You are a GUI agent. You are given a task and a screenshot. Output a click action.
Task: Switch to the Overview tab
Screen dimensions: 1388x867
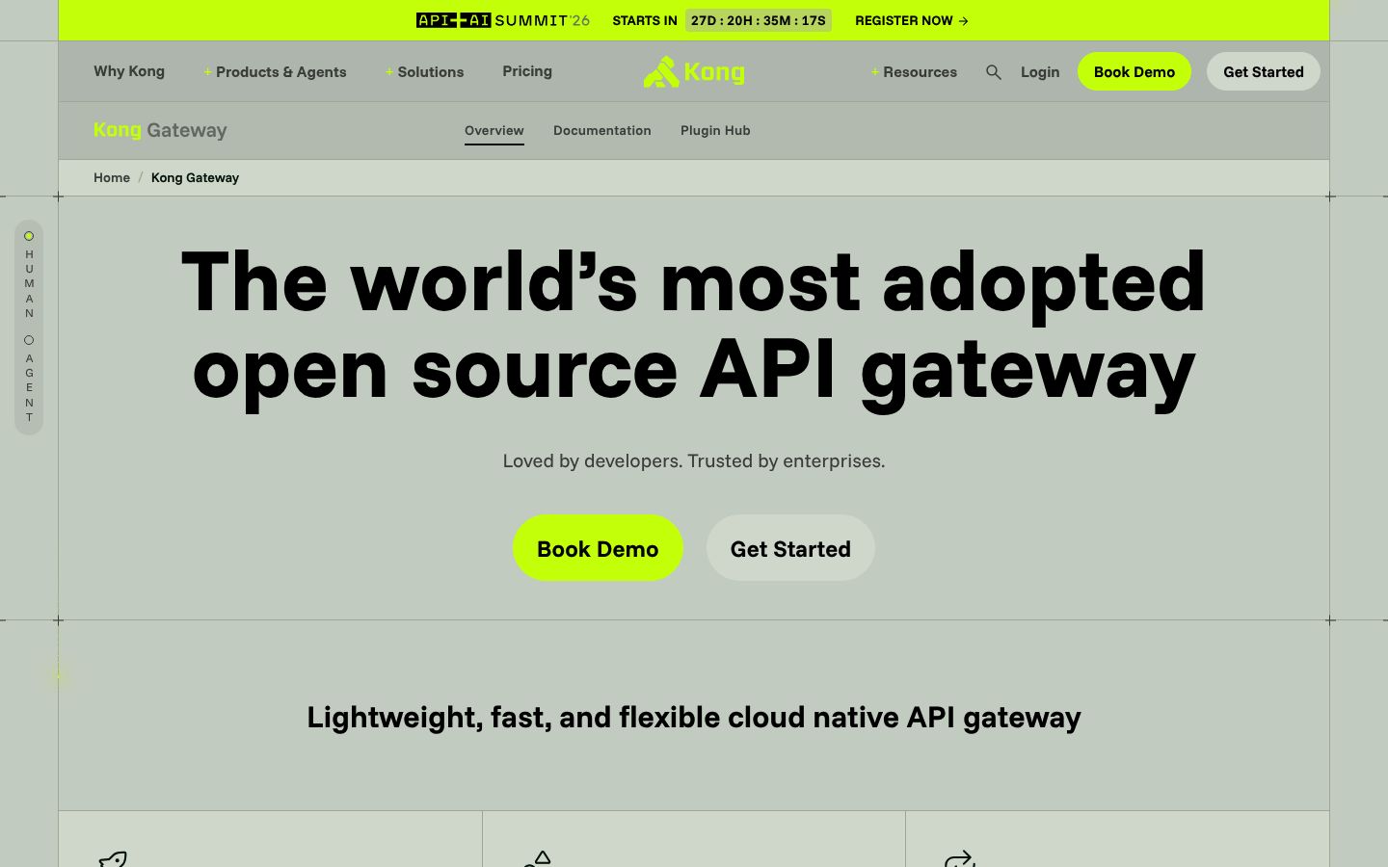(494, 131)
